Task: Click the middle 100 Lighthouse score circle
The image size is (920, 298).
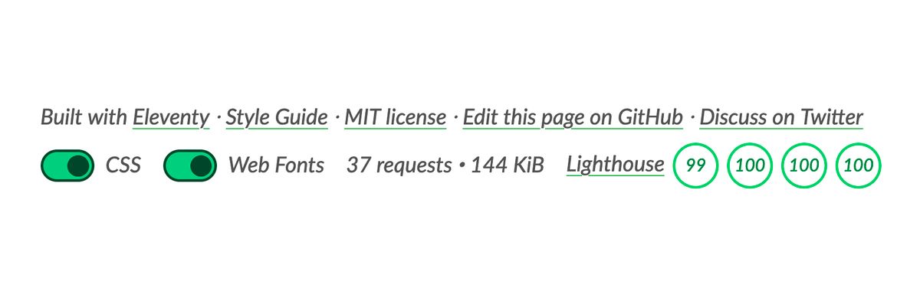Action: pyautogui.click(x=804, y=165)
